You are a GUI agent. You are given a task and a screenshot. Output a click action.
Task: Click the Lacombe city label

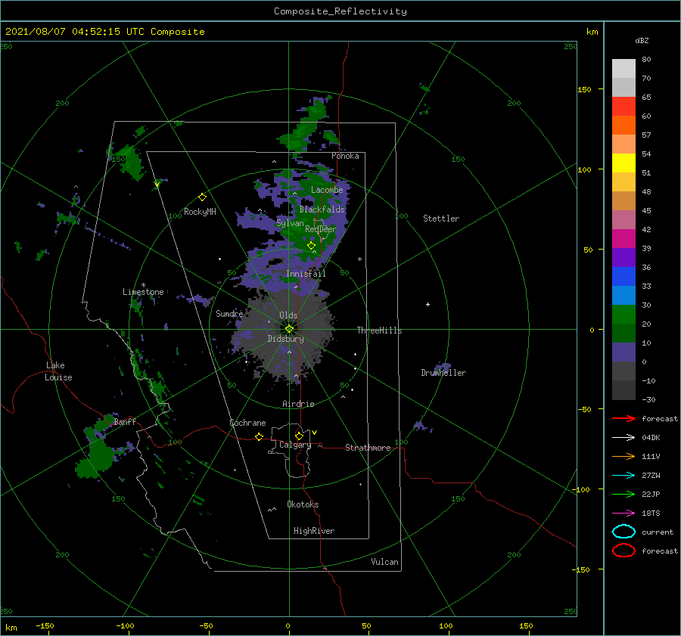pyautogui.click(x=327, y=190)
